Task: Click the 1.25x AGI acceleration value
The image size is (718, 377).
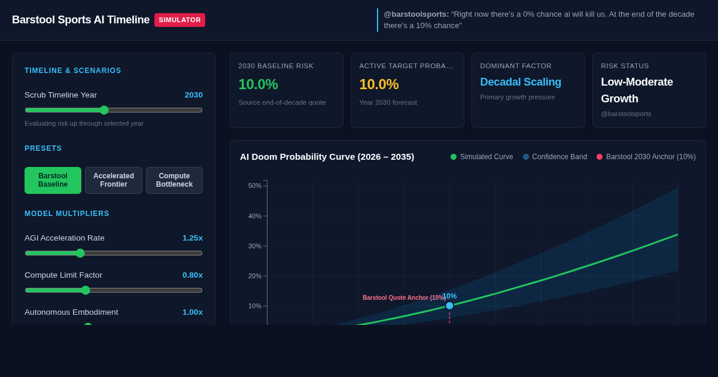Action: (x=193, y=238)
